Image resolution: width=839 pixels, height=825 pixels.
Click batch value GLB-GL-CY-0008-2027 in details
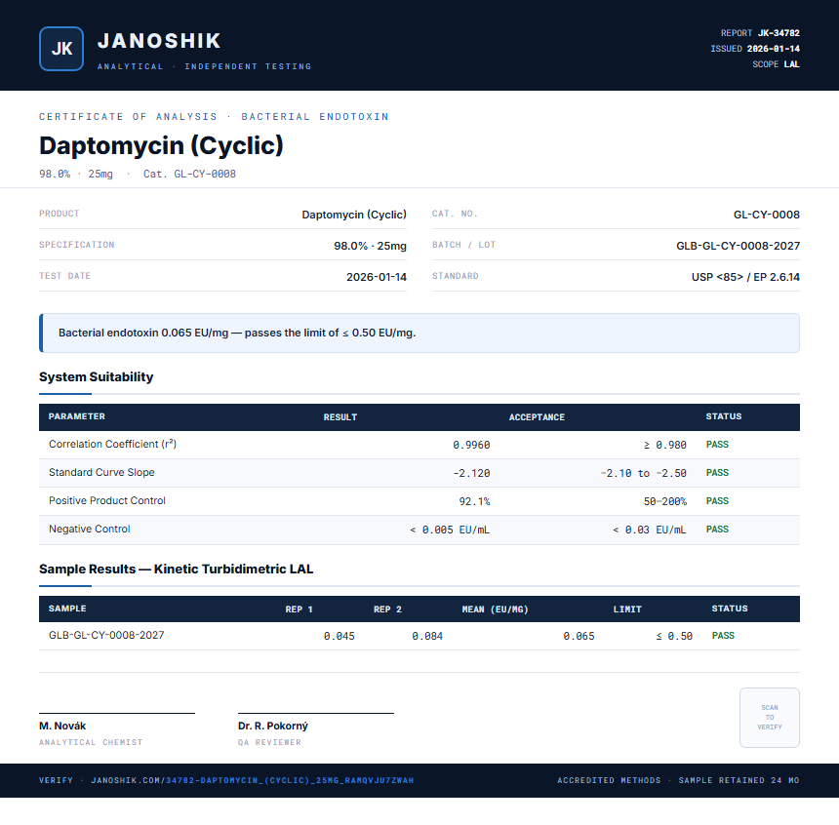(738, 246)
